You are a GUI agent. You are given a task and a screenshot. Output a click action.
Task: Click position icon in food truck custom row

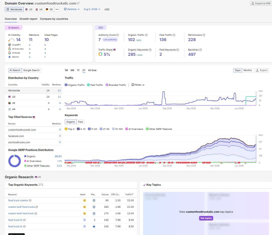pos(94,200)
